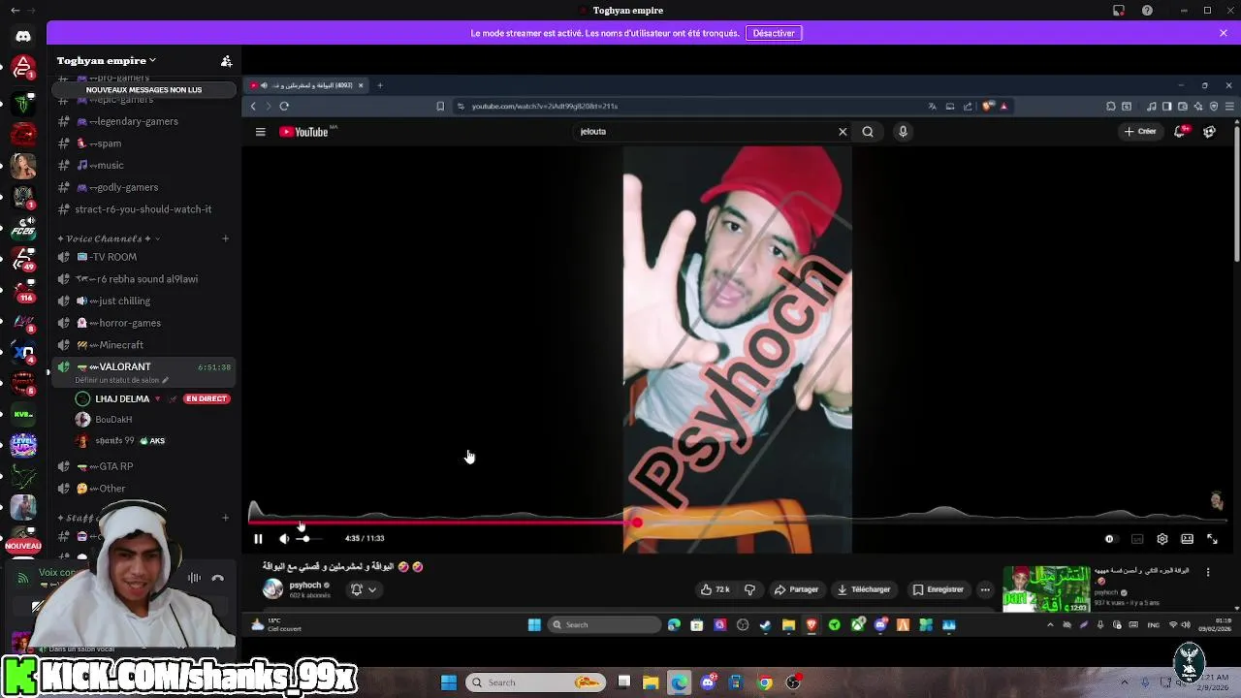Viewport: 1241px width, 698px height.
Task: Start YouTube voice search microphone
Action: point(903,132)
